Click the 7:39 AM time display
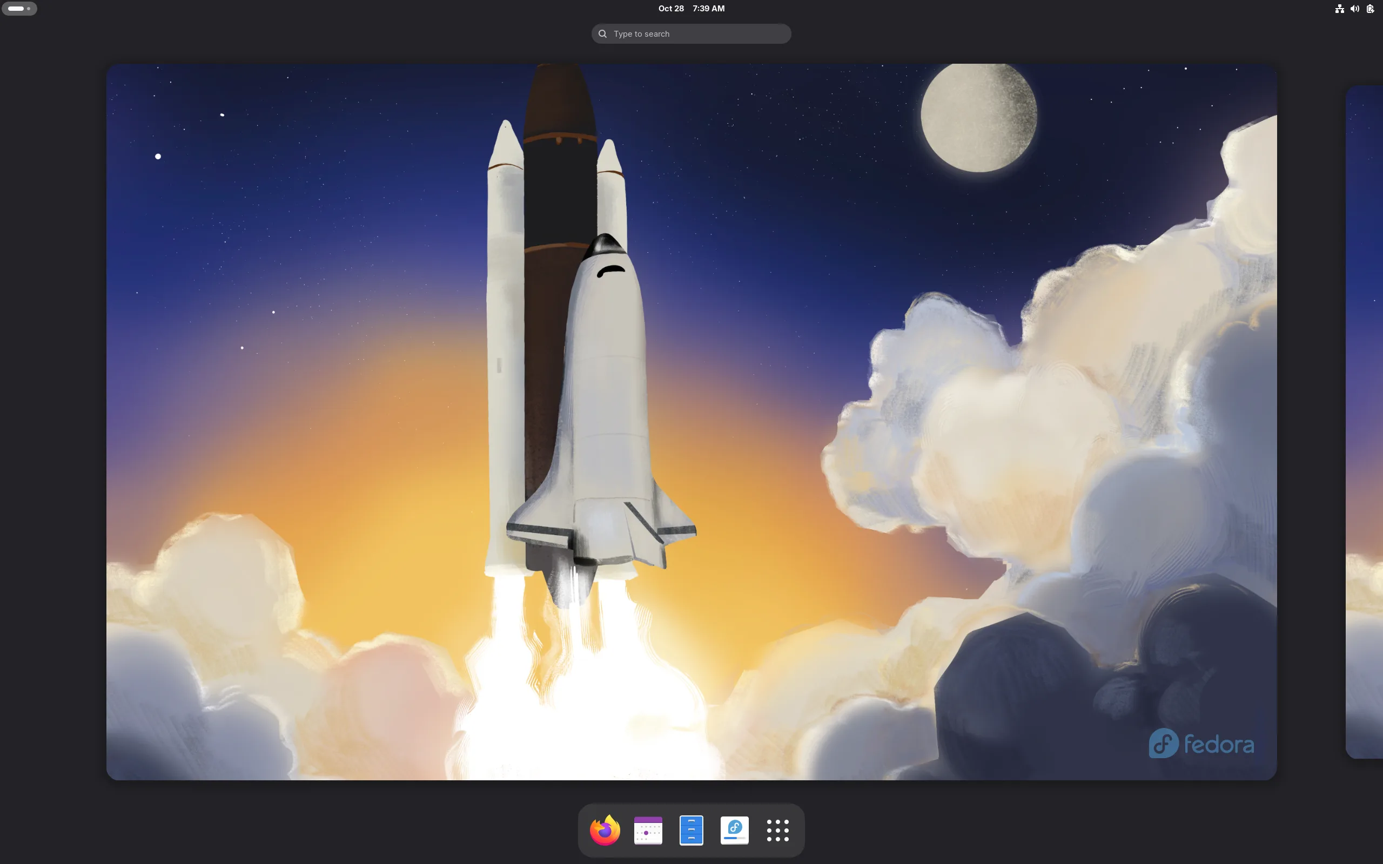 pos(709,9)
